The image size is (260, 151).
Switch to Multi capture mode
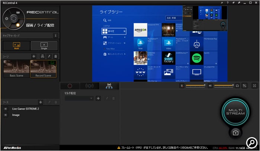[17, 46]
